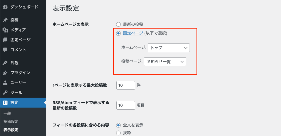Screen dimensions: 281x136
Task: Open the ホームページ dropdown showing トップ
Action: 169,48
